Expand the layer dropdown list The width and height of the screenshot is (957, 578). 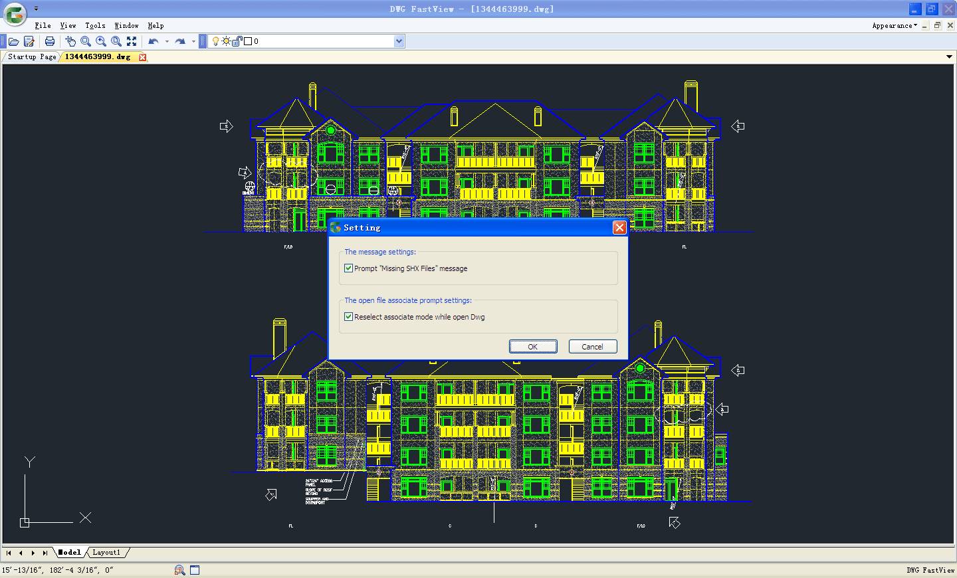(399, 41)
